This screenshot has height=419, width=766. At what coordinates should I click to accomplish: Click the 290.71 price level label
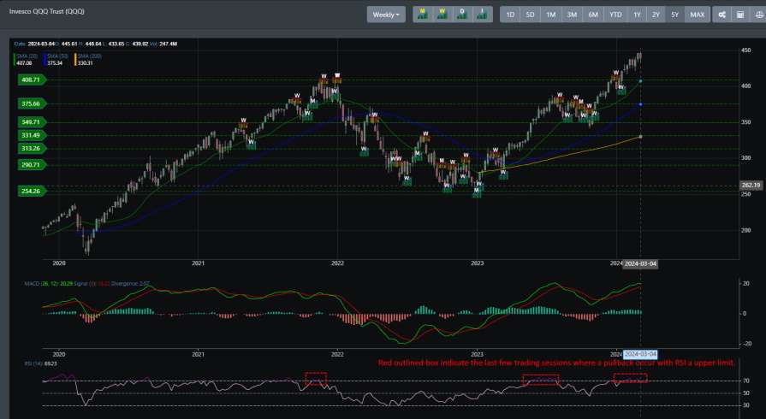(32, 165)
